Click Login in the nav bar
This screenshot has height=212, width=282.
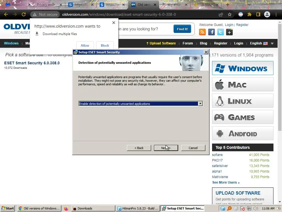238,43
